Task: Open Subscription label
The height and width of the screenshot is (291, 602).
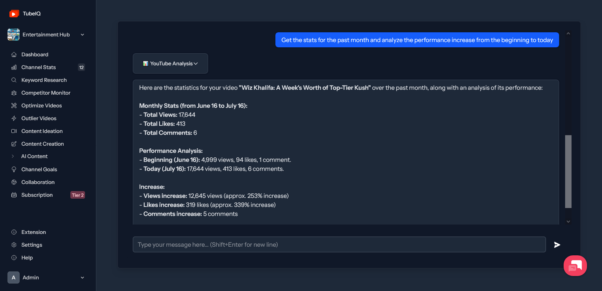Action: coord(37,195)
